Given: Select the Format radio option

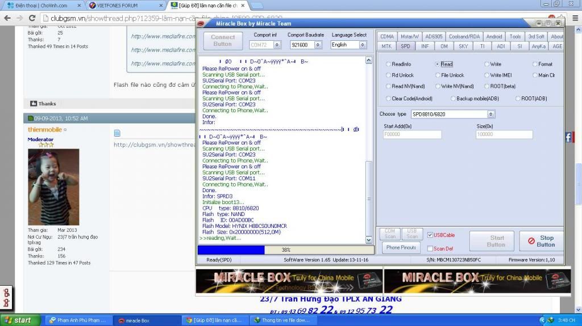Looking at the screenshot, I should pos(535,64).
